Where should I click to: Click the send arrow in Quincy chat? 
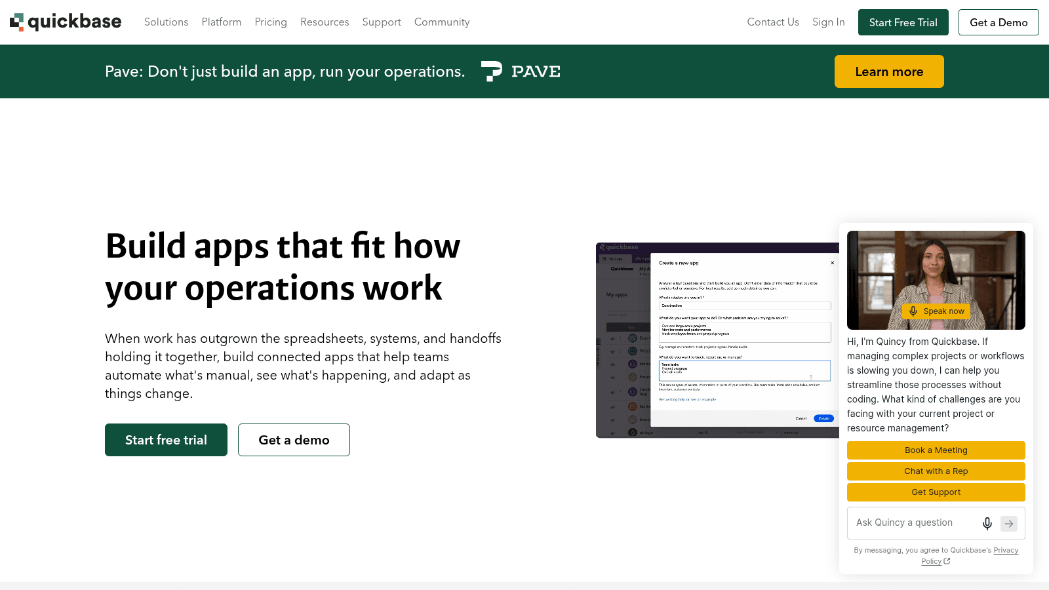[x=1009, y=523]
